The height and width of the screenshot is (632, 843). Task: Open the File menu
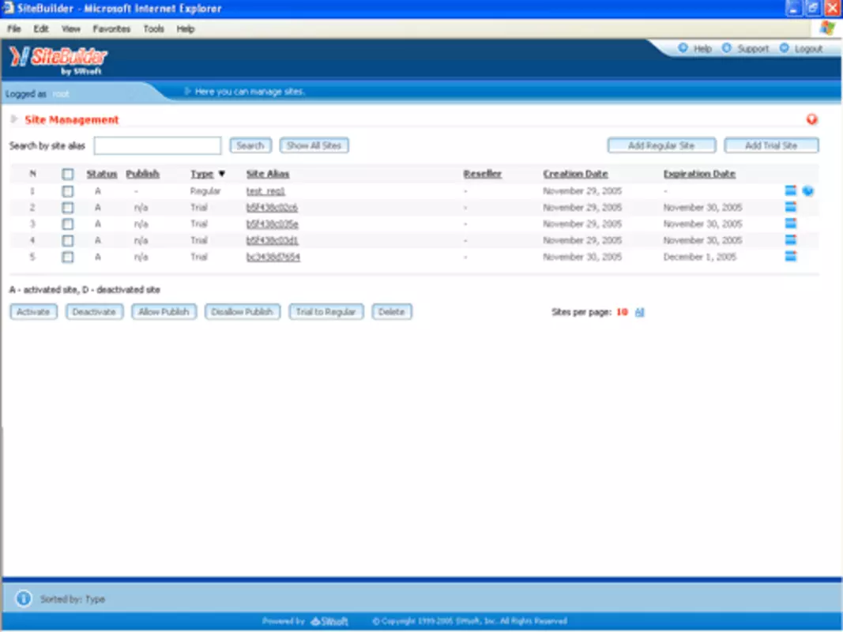[x=14, y=29]
